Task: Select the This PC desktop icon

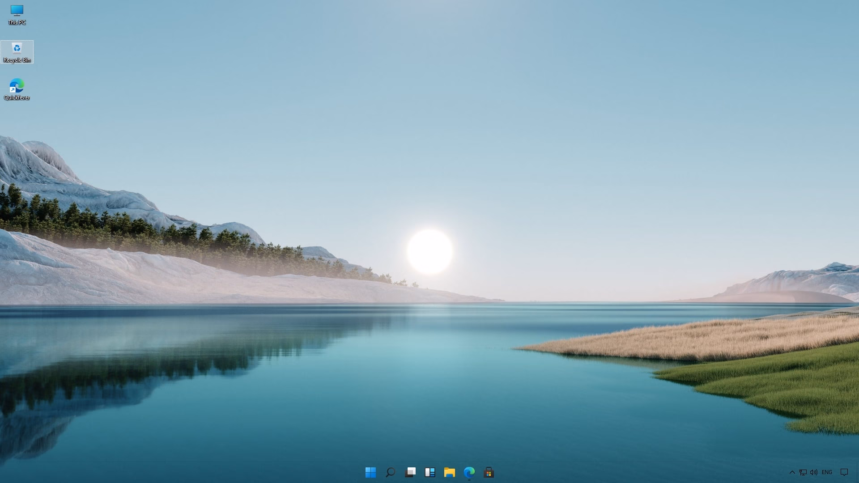Action: coord(17,10)
